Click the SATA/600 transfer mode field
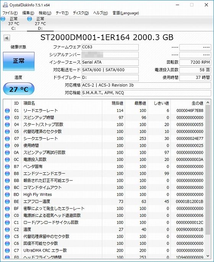Screen dimensions: 214x262 (x=110, y=70)
